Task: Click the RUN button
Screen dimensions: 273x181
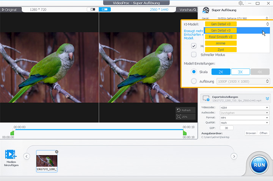Action: [x=259, y=165]
